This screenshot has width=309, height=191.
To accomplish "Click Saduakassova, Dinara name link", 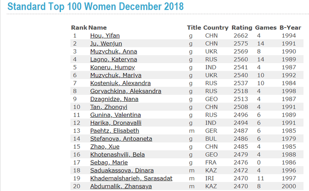I will pos(122,171).
